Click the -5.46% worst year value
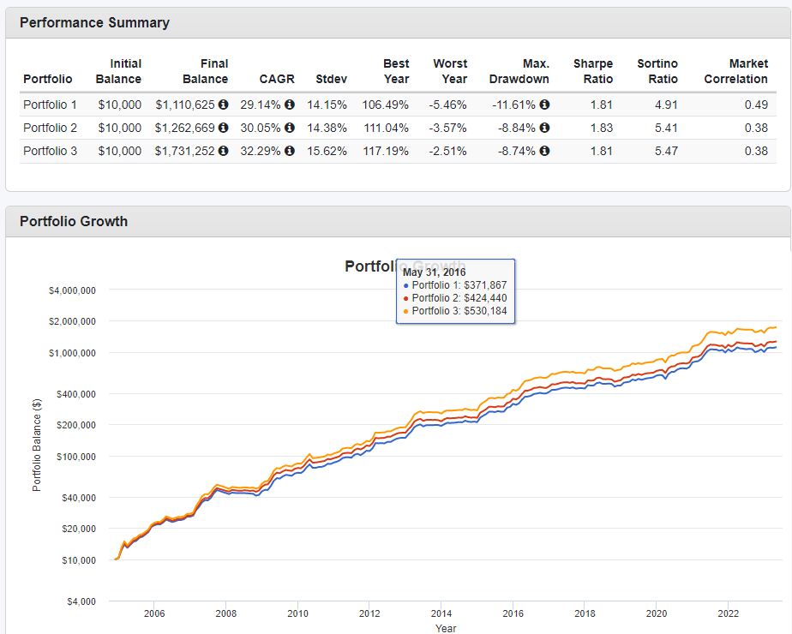 point(448,105)
